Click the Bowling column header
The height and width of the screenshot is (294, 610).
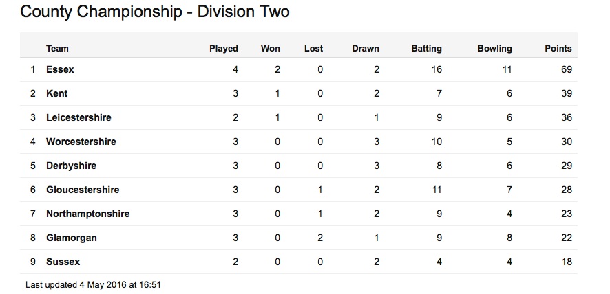(x=494, y=49)
